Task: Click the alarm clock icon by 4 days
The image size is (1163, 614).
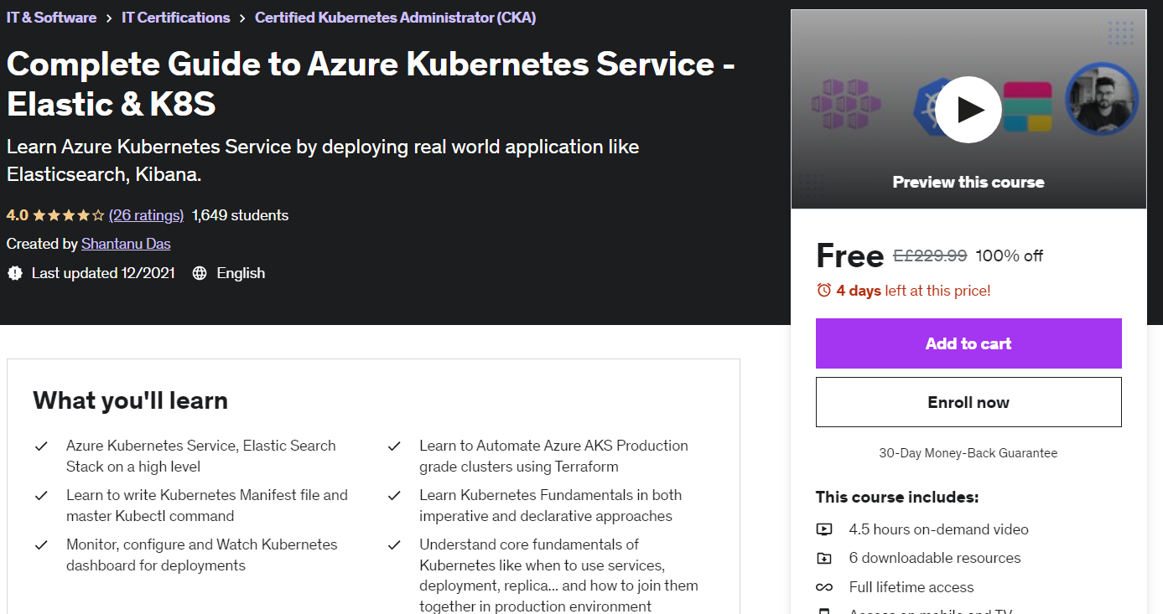Action: tap(823, 291)
